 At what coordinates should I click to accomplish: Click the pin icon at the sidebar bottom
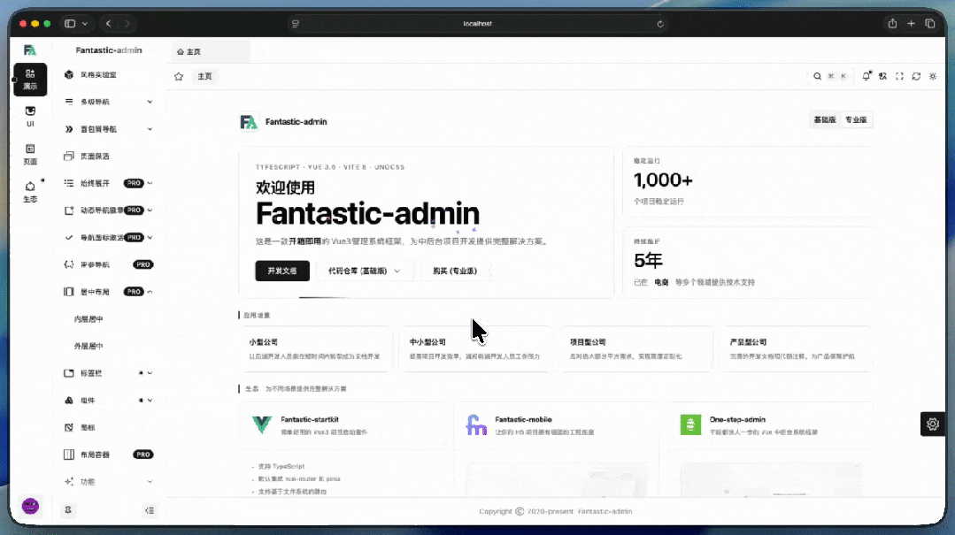click(68, 510)
